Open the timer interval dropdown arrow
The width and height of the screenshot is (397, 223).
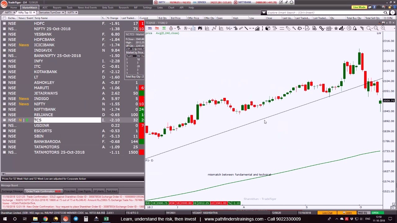[x=175, y=28]
